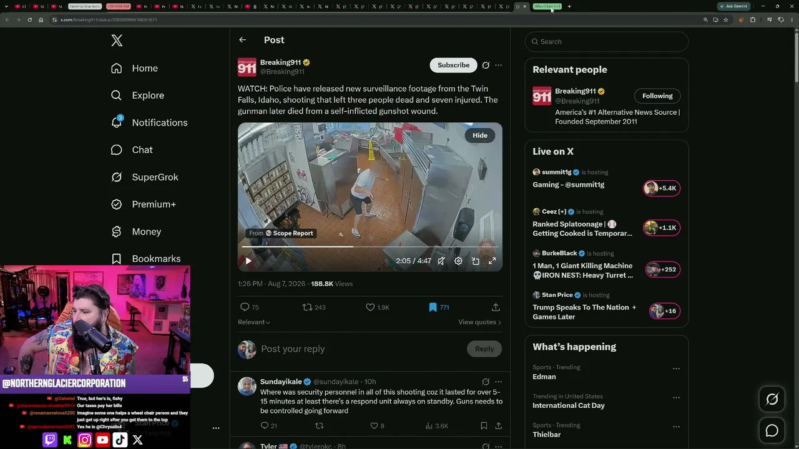
Task: Open SuperGrok in the sidebar
Action: pos(145,177)
